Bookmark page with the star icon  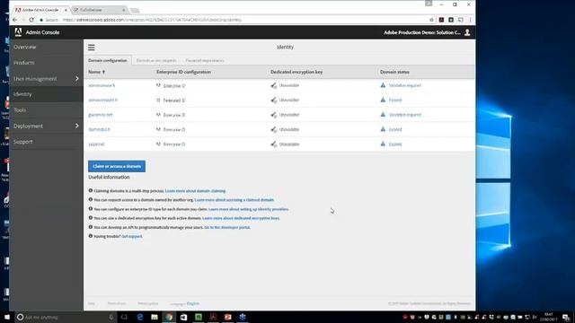click(431, 20)
